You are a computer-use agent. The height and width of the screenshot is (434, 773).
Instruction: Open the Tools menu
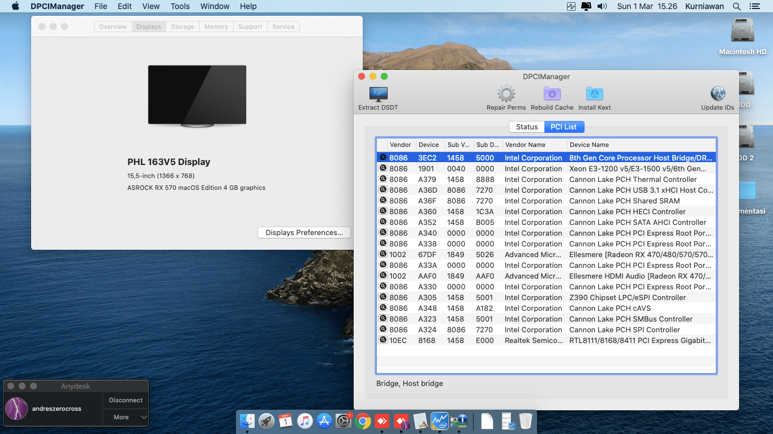180,6
